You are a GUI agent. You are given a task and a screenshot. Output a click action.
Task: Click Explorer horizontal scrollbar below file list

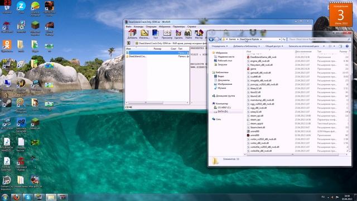(x=292, y=155)
